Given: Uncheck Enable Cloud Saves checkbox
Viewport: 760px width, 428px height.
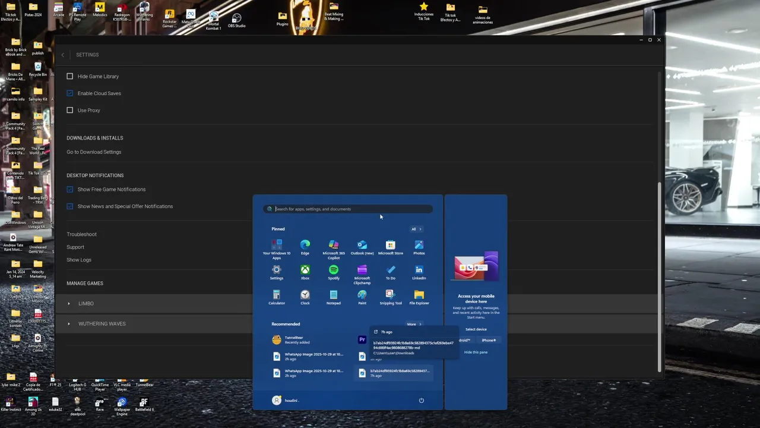Looking at the screenshot, I should coord(70,93).
